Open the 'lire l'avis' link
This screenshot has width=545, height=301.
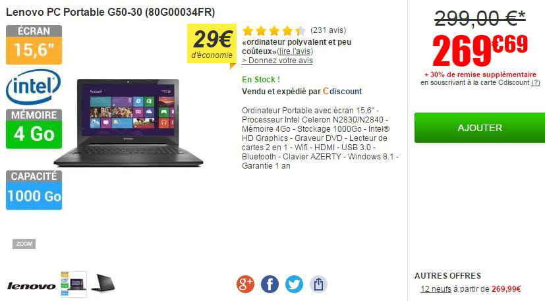(295, 51)
